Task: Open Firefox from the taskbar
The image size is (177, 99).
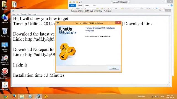Action: pos(14,97)
